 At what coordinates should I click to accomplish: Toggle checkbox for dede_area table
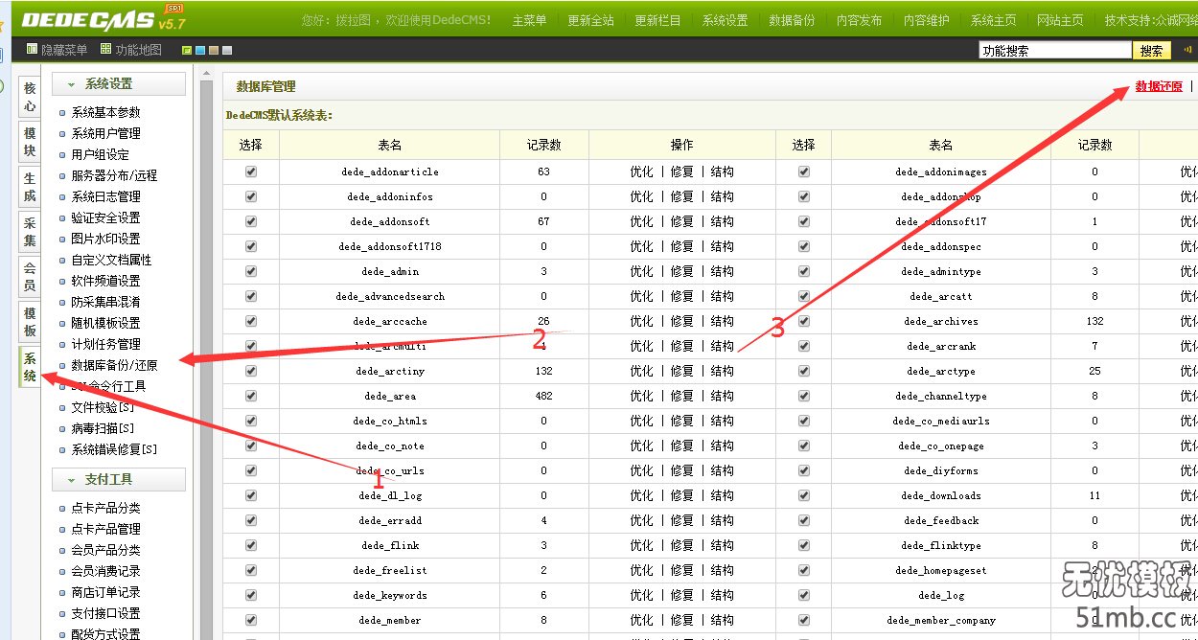point(251,396)
